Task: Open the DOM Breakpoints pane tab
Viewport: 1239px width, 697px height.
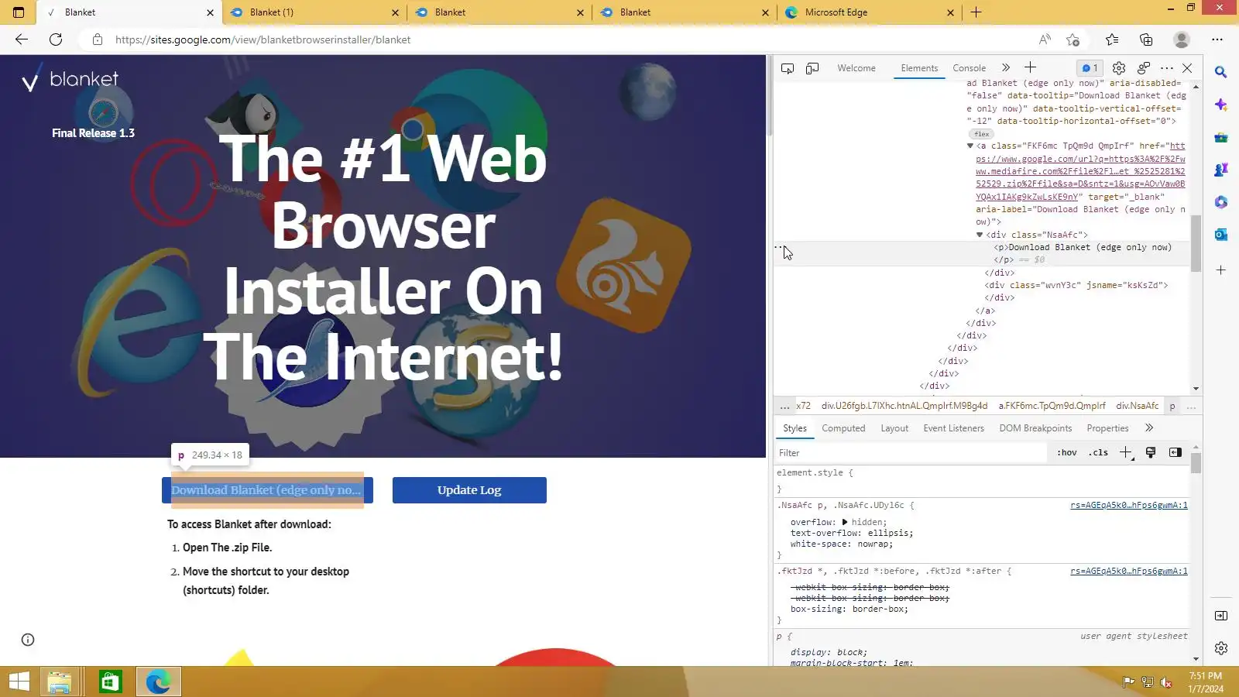Action: pyautogui.click(x=1035, y=428)
